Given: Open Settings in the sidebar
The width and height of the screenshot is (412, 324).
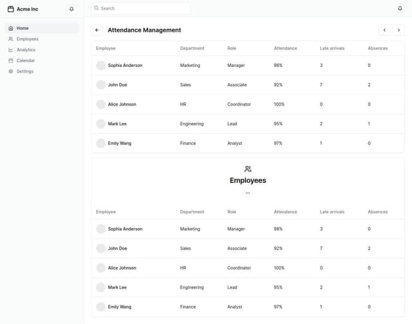Looking at the screenshot, I should (25, 71).
